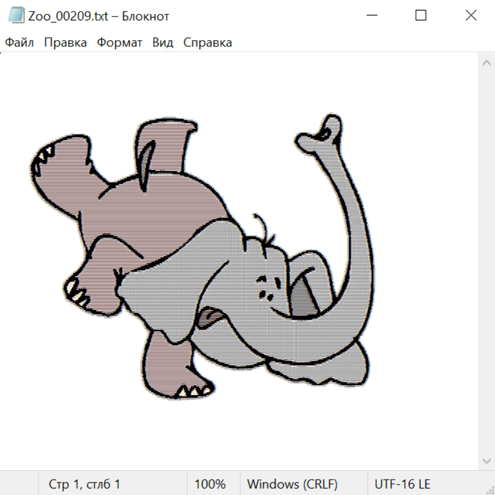Click the Стр 1, стлб 1 status field
495x495 pixels.
click(85, 484)
